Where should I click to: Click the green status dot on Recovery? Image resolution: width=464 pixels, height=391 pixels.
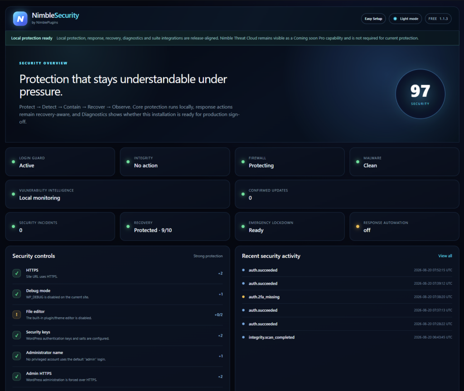[x=128, y=226]
